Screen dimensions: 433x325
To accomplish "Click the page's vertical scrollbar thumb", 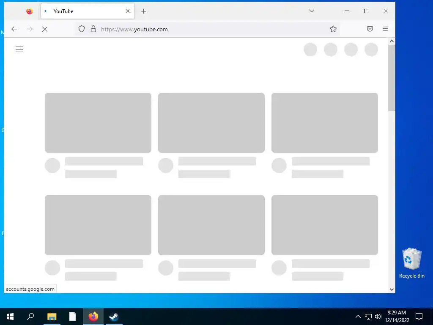I will (392, 78).
